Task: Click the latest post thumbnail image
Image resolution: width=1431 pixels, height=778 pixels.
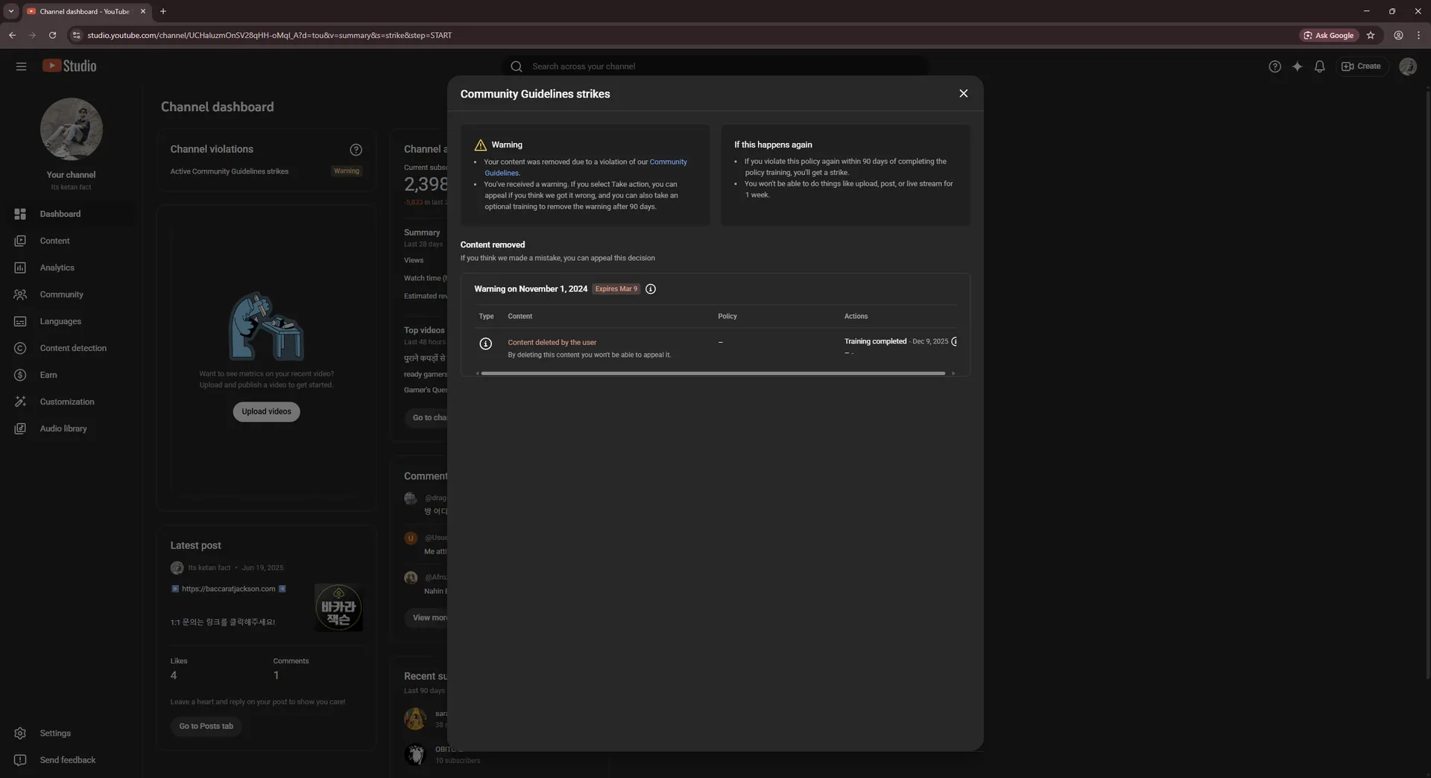Action: click(338, 607)
